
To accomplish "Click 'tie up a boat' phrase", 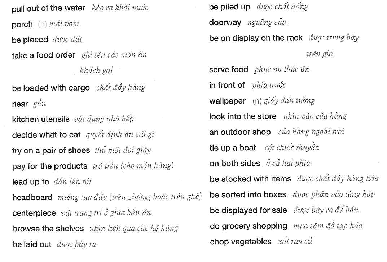I will point(233,148).
